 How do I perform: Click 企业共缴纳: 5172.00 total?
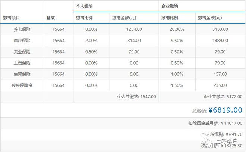click(x=223, y=97)
